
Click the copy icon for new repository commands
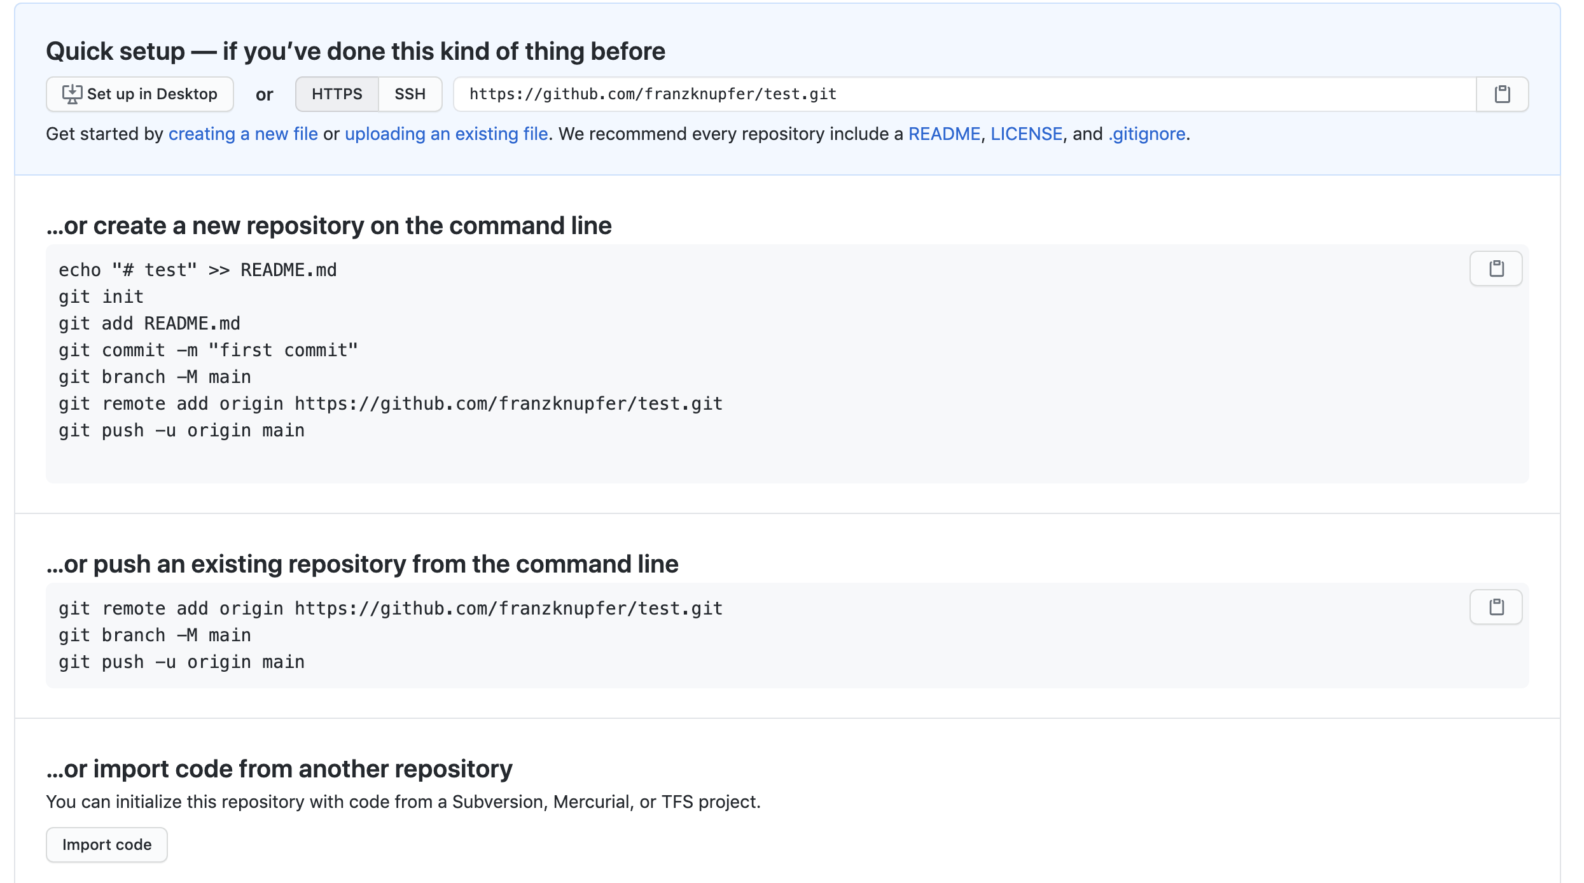point(1498,268)
